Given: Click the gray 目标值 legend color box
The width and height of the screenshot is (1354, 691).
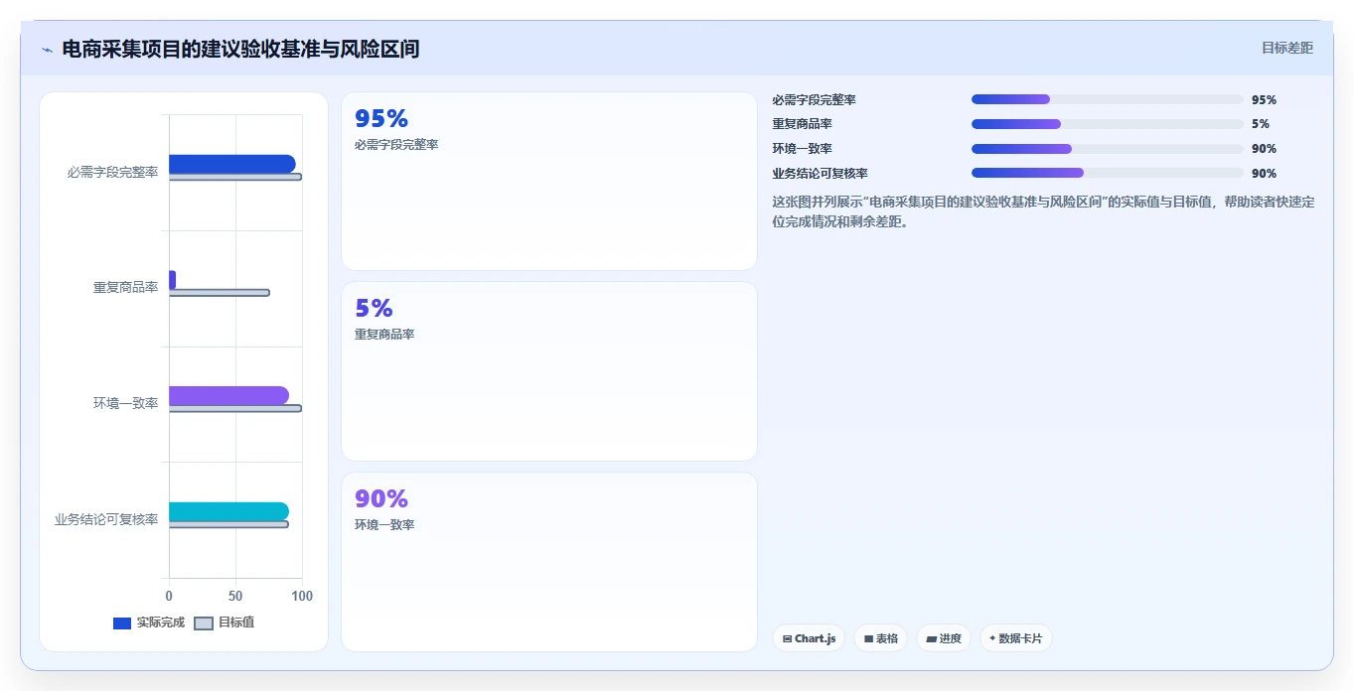Looking at the screenshot, I should click(203, 623).
